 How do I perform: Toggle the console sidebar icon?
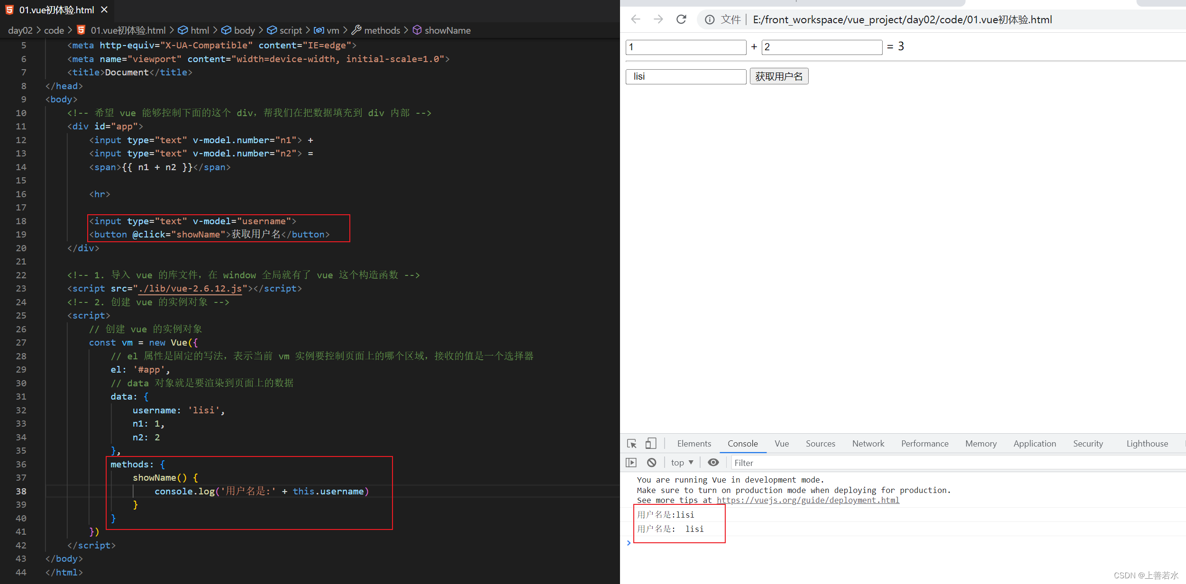tap(631, 463)
